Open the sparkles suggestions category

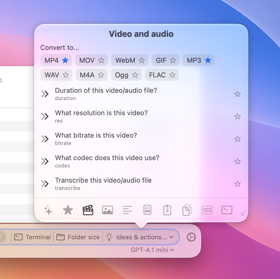click(48, 210)
